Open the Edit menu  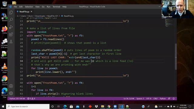(x=21, y=7)
